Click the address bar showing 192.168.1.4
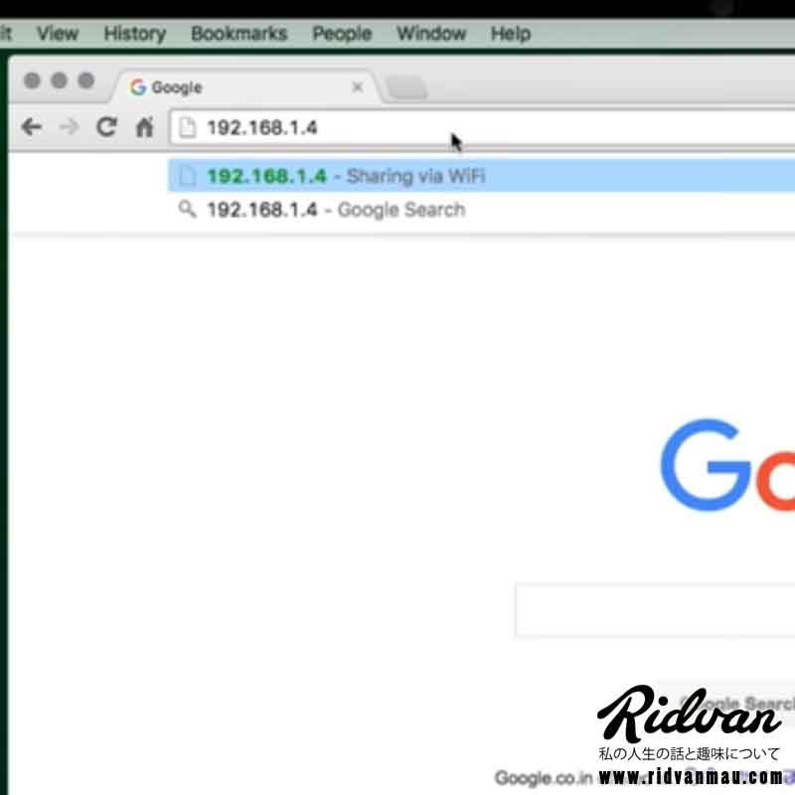 click(x=483, y=127)
